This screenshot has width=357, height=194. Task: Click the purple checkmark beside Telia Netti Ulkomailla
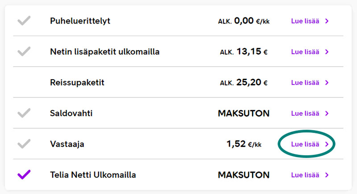click(x=24, y=175)
